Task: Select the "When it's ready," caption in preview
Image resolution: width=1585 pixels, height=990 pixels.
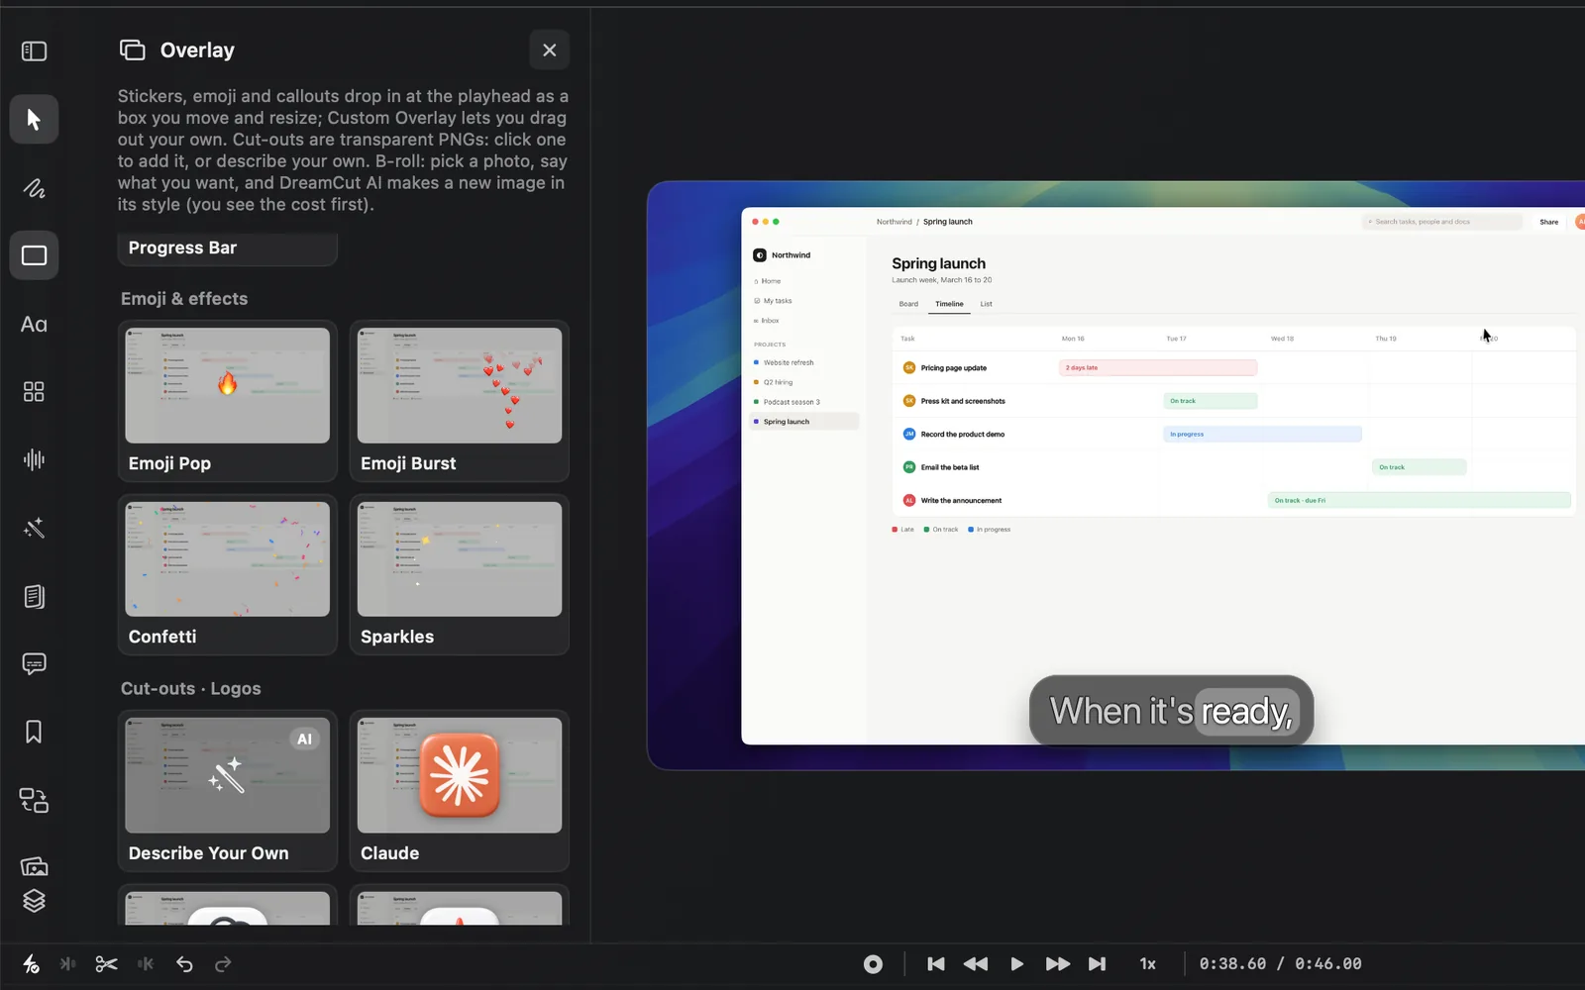Action: (1172, 711)
